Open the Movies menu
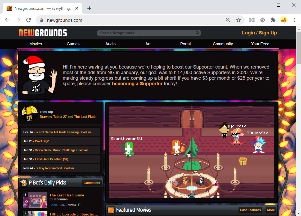Viewport: 301px width, 216px height. (x=35, y=44)
